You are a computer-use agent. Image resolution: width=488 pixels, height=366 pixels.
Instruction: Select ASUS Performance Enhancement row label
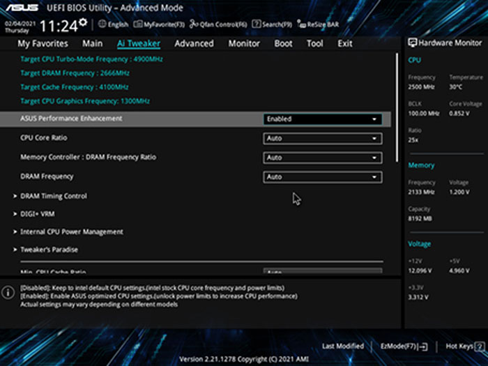tap(71, 119)
